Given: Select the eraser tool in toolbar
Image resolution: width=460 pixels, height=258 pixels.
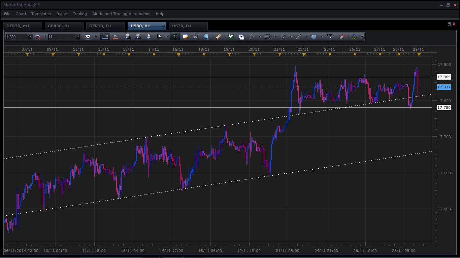Looking at the screenshot, I should click(x=342, y=36).
